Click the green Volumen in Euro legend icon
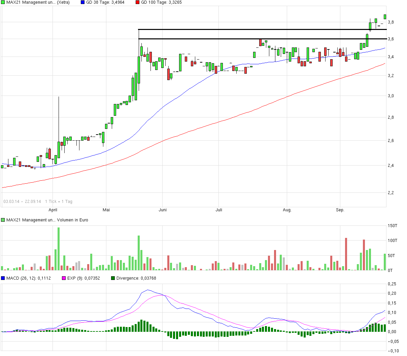Viewport: 407px width, 356px height. click(3, 220)
